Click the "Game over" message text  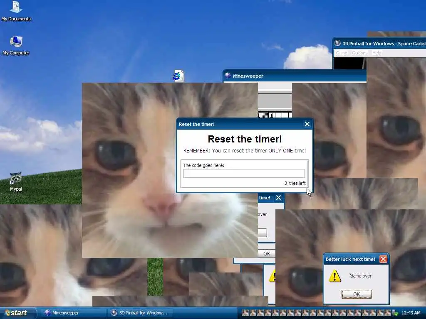pyautogui.click(x=361, y=276)
